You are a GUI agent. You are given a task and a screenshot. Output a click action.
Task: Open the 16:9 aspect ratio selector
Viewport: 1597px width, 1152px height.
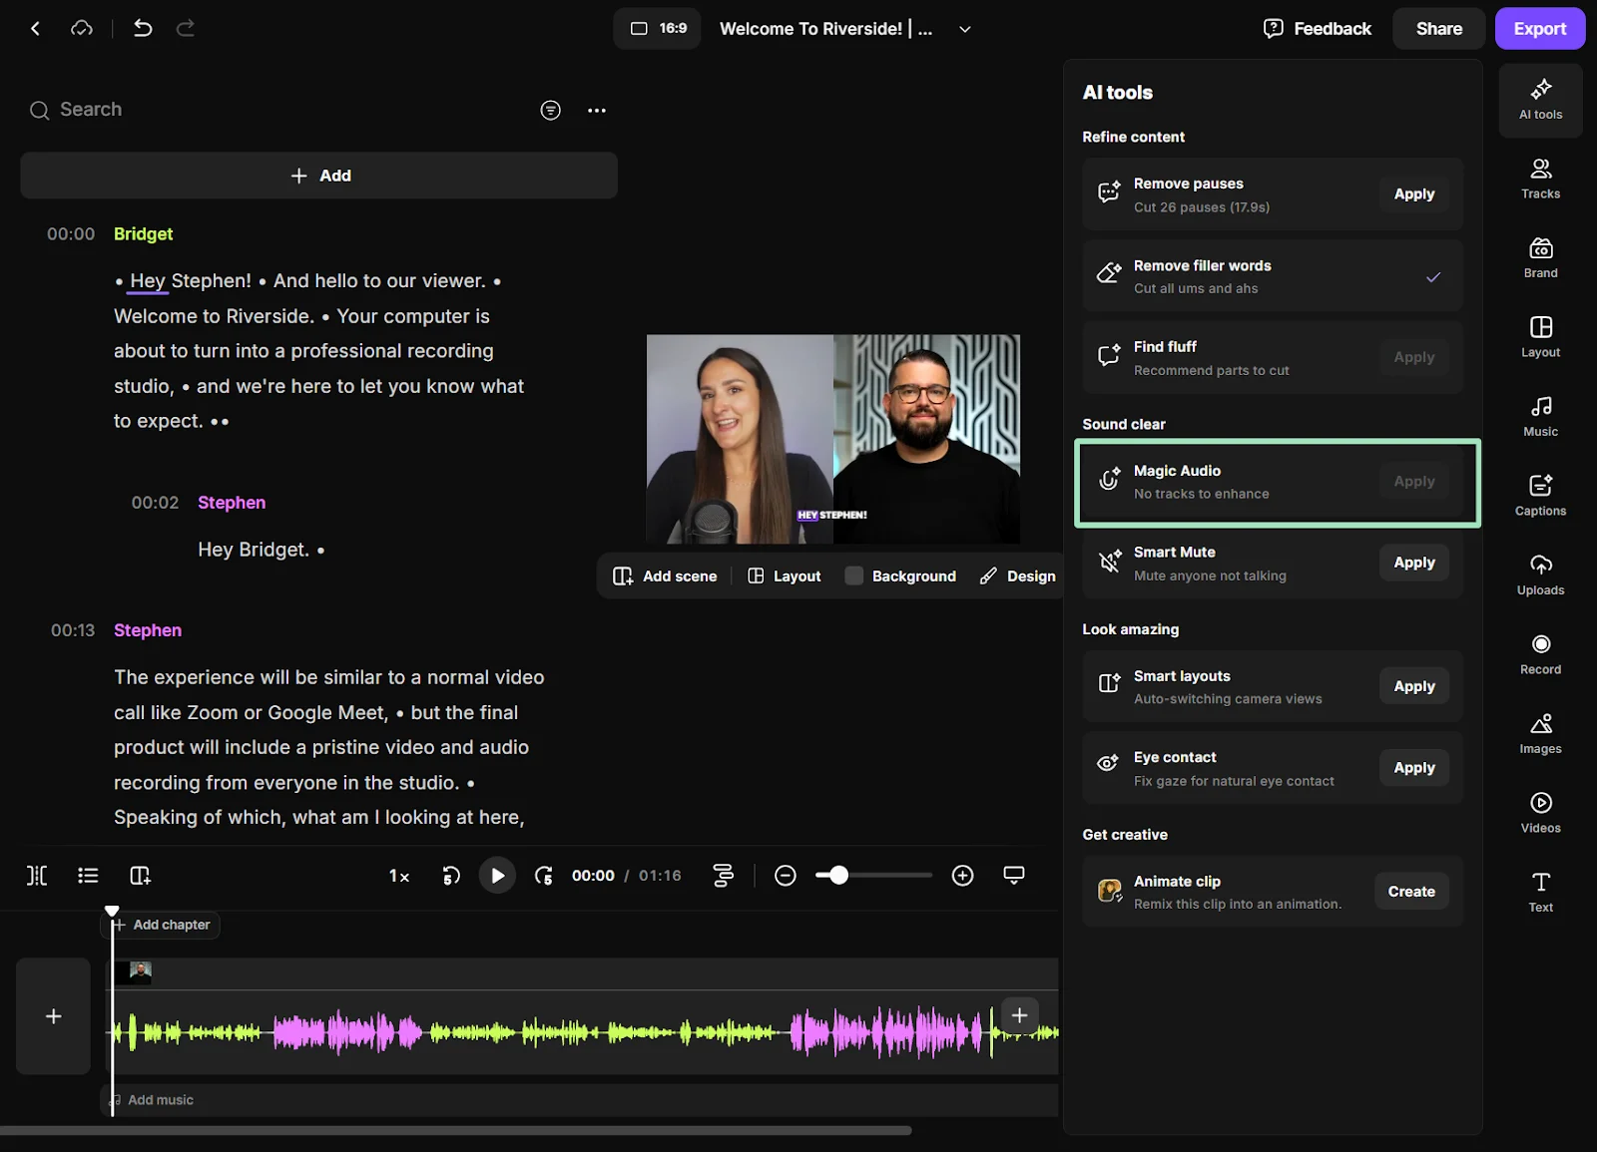click(658, 29)
